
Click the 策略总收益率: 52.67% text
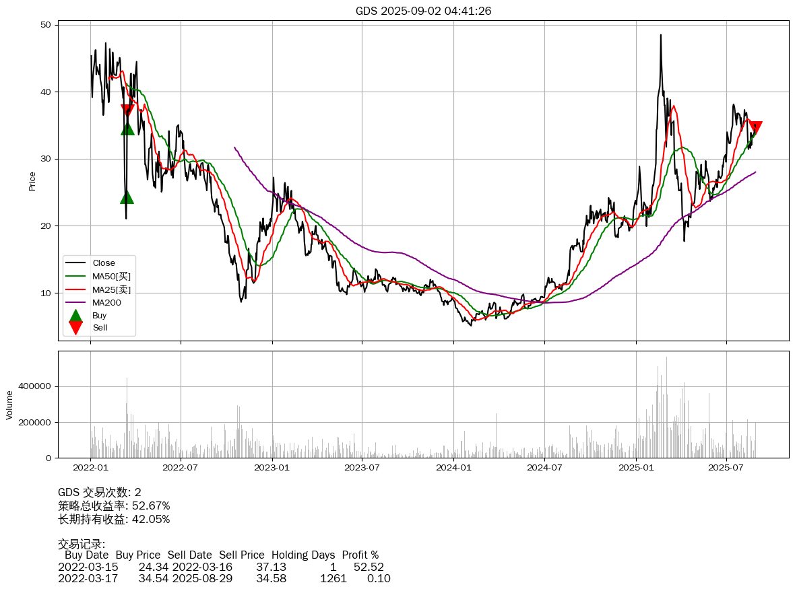[x=114, y=506]
